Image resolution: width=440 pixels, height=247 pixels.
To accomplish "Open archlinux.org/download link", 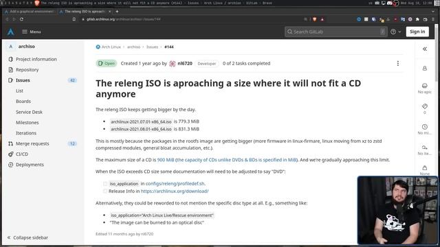I will pyautogui.click(x=175, y=191).
